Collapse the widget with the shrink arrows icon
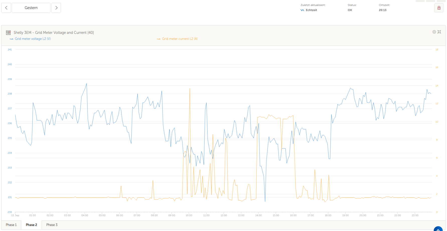The image size is (447, 231). point(439,32)
